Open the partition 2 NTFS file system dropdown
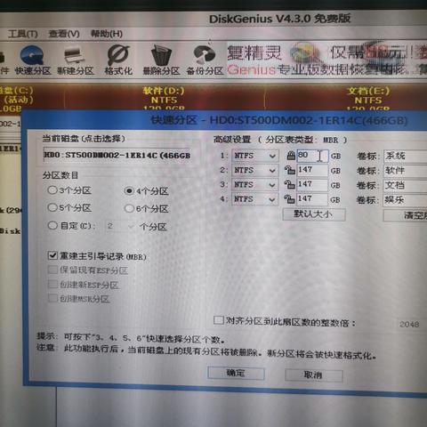 pyautogui.click(x=255, y=171)
